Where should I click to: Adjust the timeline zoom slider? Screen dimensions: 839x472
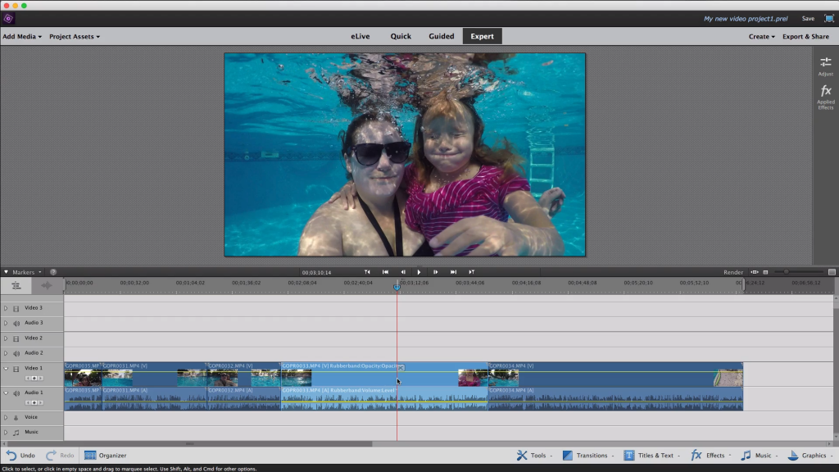786,272
